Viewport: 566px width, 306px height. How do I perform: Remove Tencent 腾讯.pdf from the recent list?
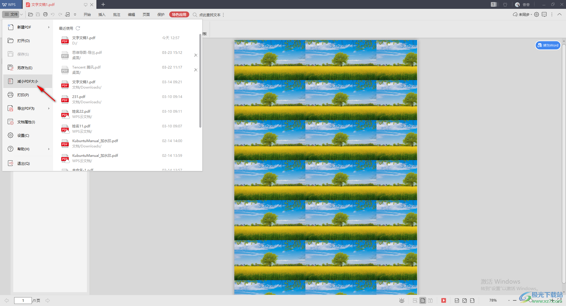coord(196,70)
